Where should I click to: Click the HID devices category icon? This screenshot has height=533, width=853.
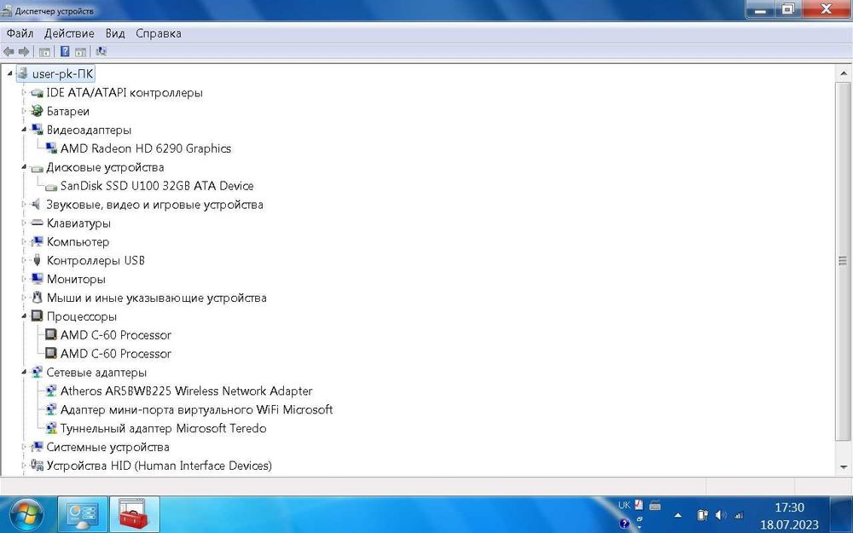pyautogui.click(x=37, y=465)
